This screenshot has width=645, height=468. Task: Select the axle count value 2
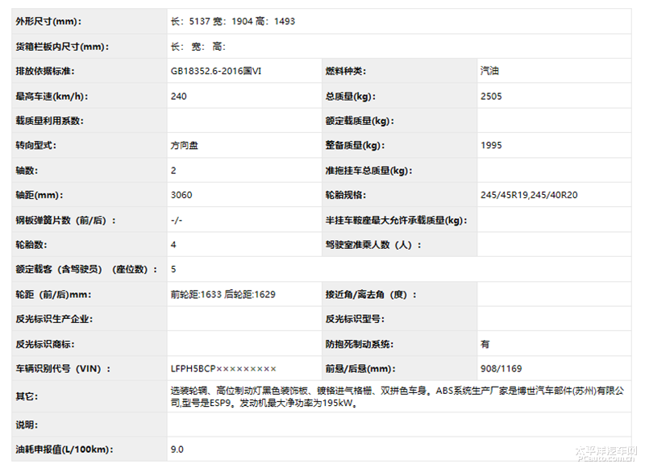click(173, 170)
